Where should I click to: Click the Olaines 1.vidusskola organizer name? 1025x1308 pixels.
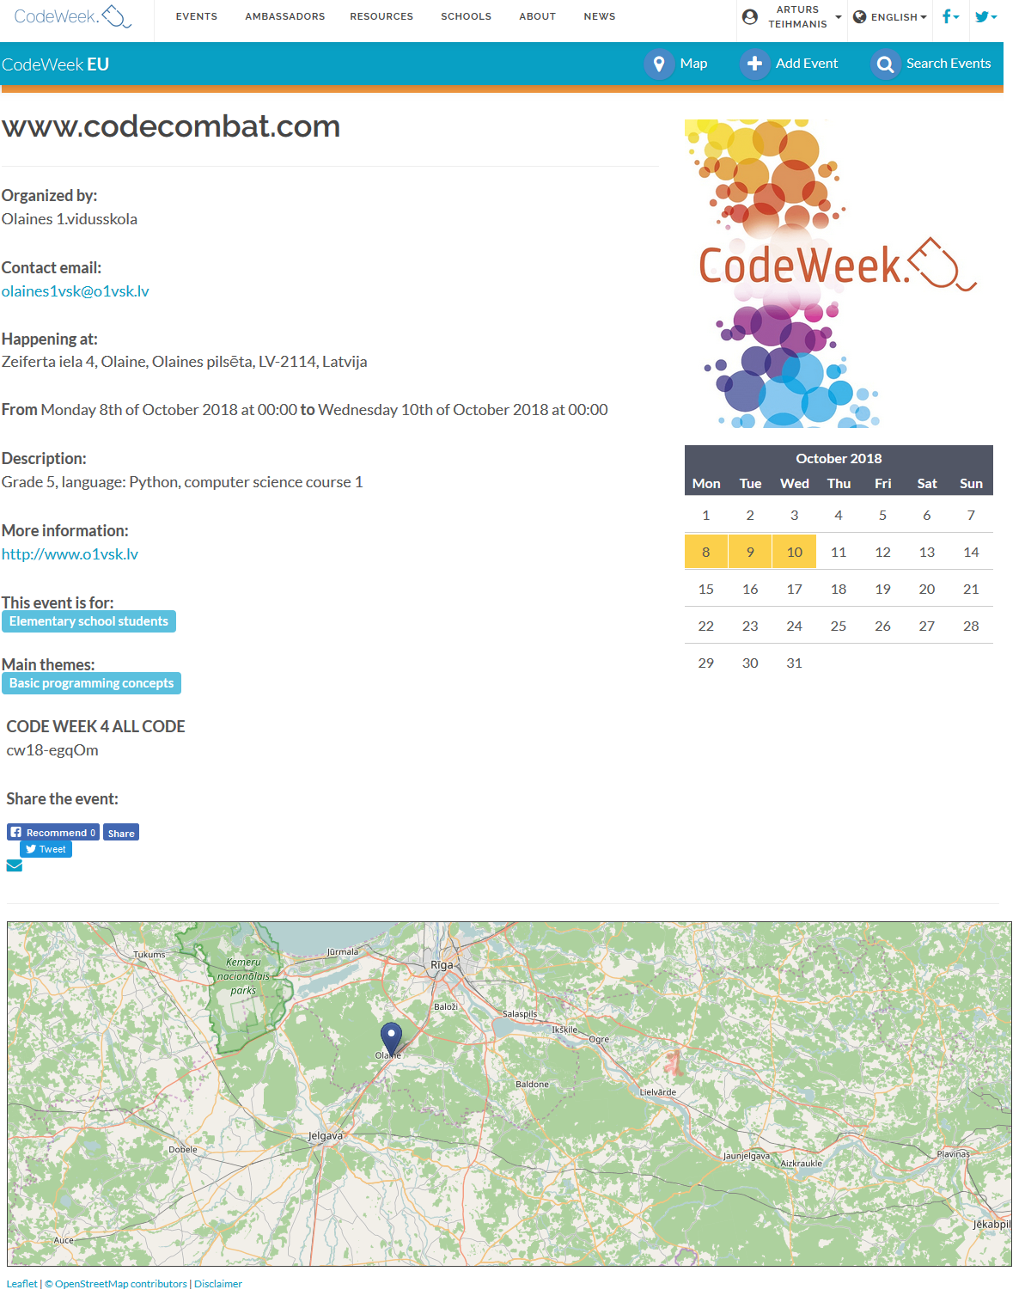click(x=70, y=219)
